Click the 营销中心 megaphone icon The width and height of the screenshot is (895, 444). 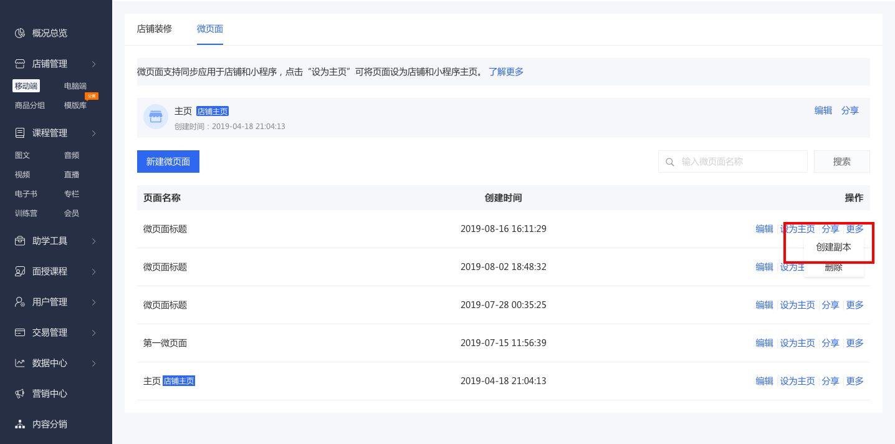20,393
